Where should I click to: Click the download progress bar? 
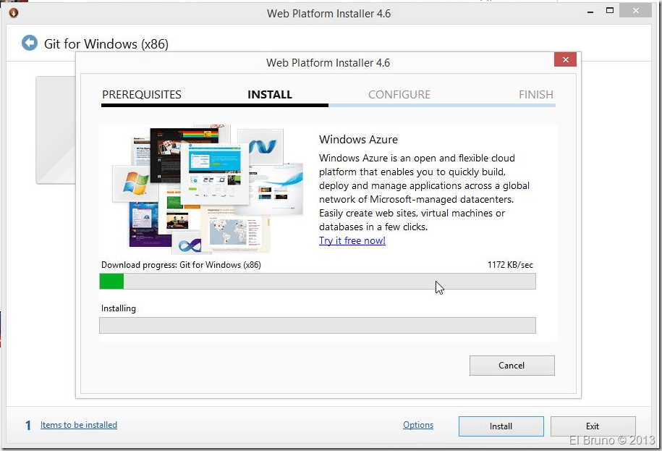(x=318, y=281)
